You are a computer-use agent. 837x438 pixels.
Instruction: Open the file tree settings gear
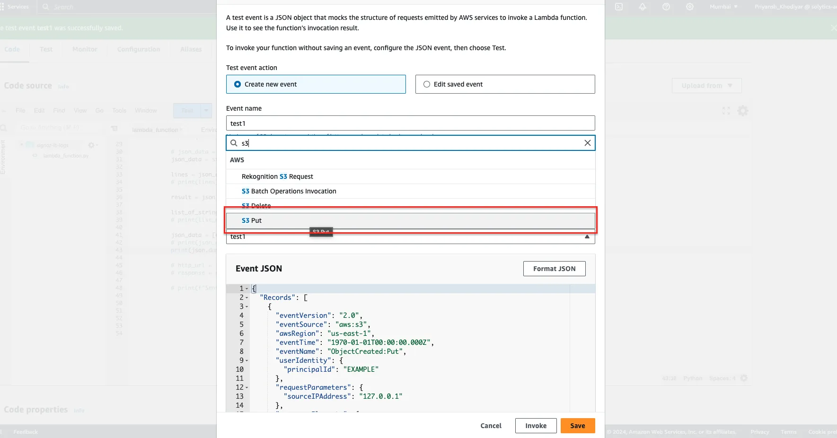click(x=92, y=145)
